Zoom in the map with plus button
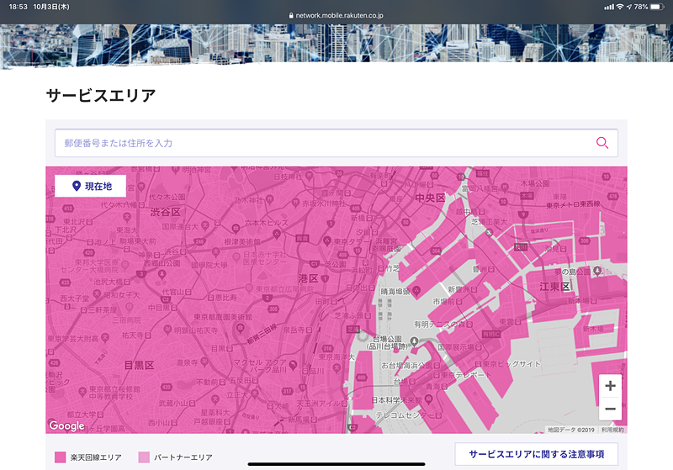The image size is (673, 470). tap(610, 386)
